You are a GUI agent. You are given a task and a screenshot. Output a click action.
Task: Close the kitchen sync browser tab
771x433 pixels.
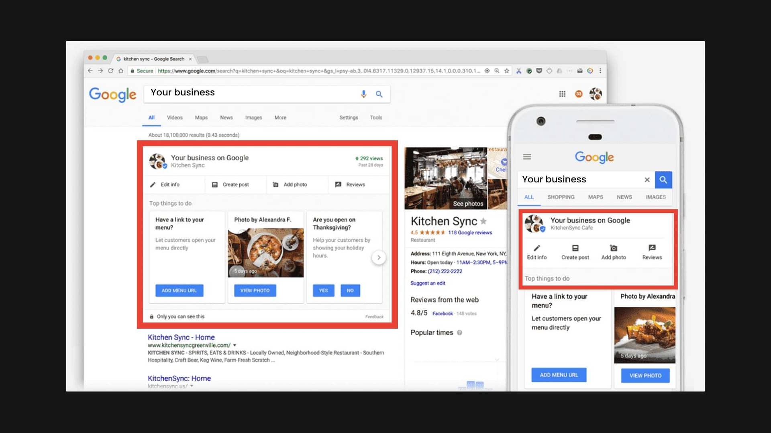pyautogui.click(x=190, y=59)
